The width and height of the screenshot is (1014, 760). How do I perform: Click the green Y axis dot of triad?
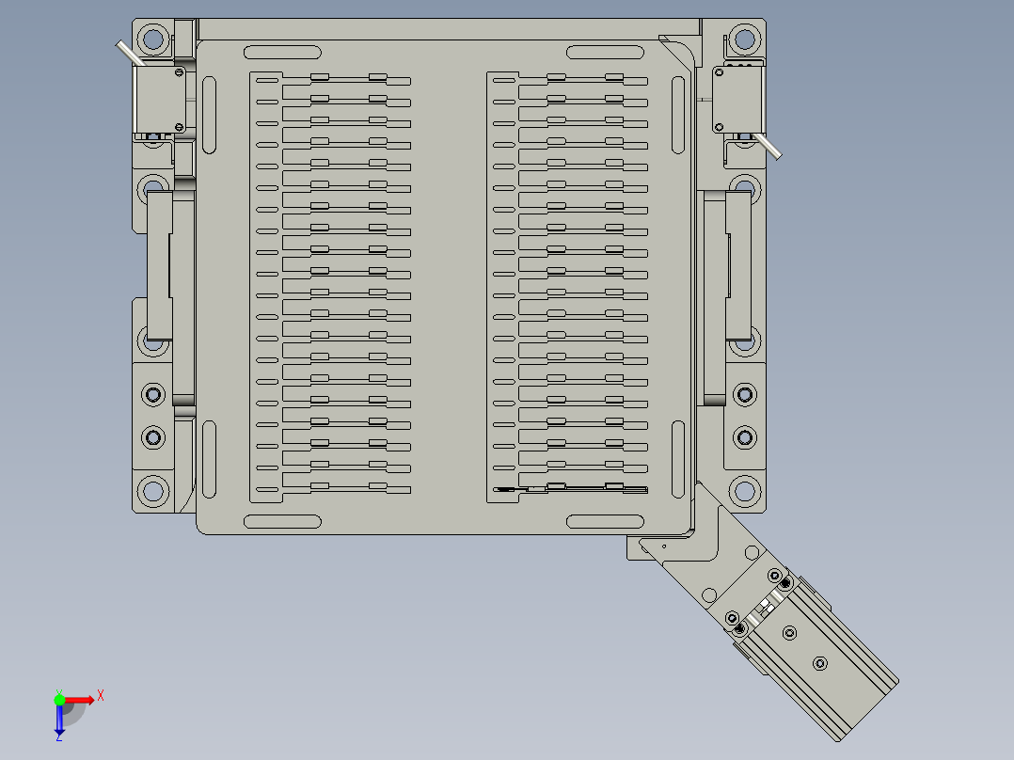59,700
